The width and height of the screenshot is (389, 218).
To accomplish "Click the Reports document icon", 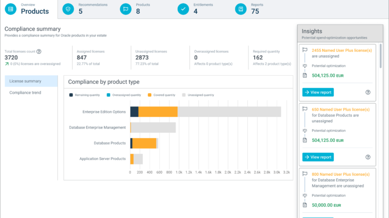I will coord(240,8).
